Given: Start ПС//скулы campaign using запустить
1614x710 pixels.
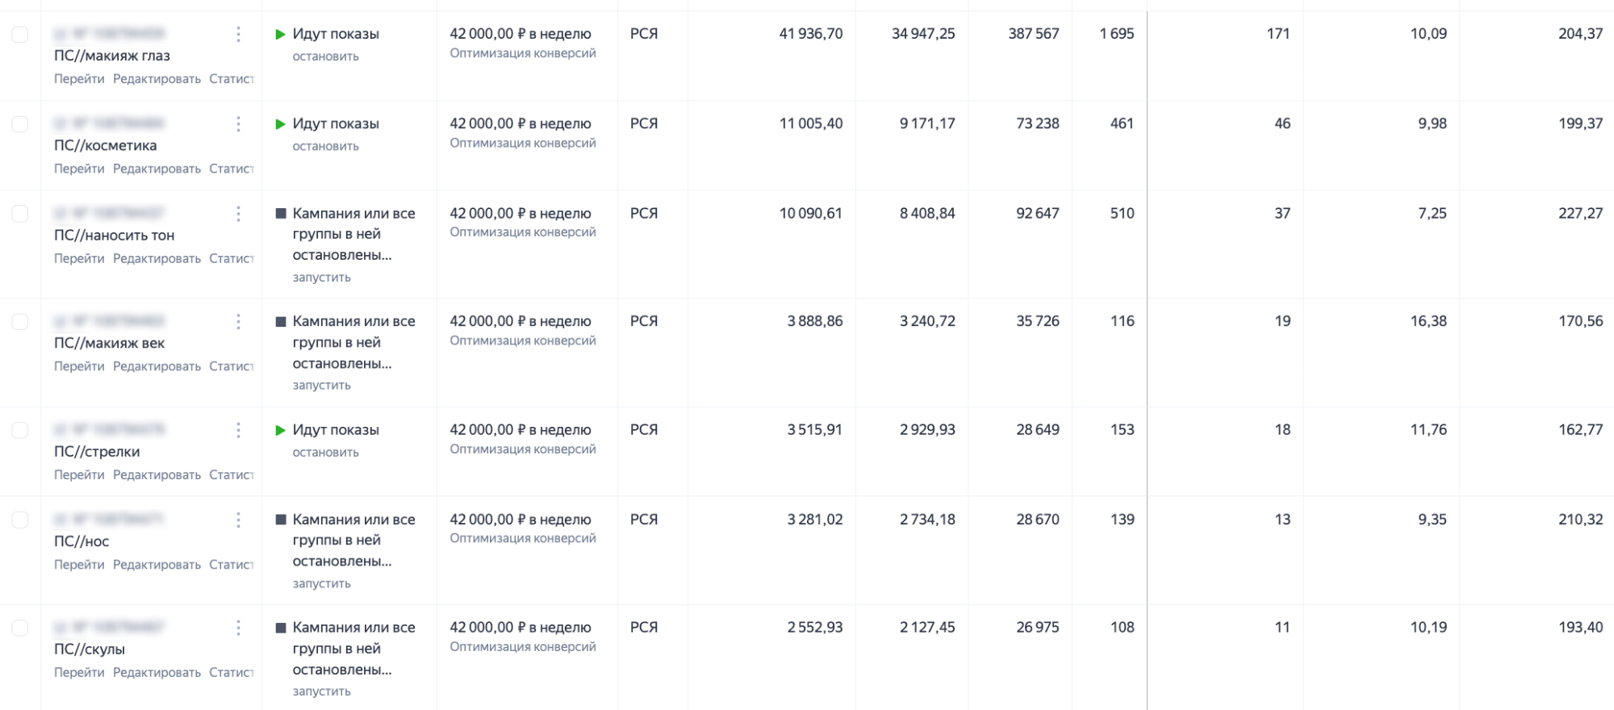Looking at the screenshot, I should pos(321,691).
